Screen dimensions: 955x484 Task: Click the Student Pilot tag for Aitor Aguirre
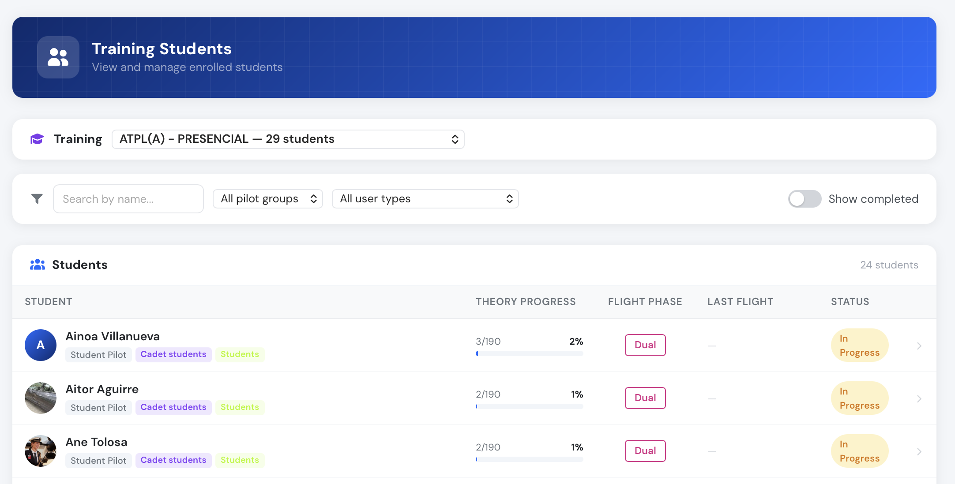pos(98,408)
